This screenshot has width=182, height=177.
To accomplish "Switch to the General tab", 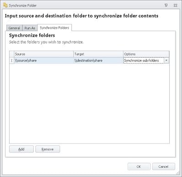I will click(14, 28).
